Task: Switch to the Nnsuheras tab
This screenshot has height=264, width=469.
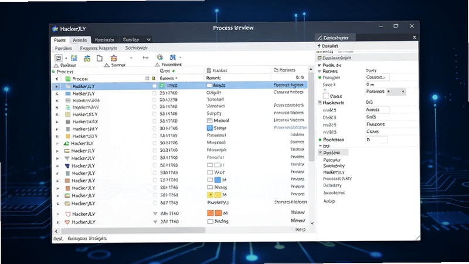Action: point(104,40)
